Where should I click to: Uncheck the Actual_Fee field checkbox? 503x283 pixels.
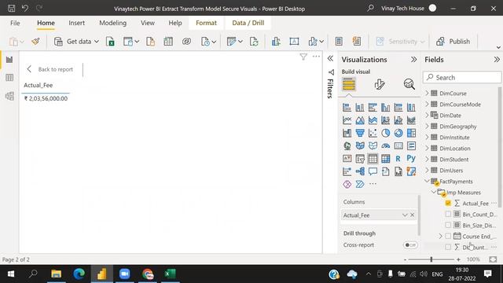448,203
